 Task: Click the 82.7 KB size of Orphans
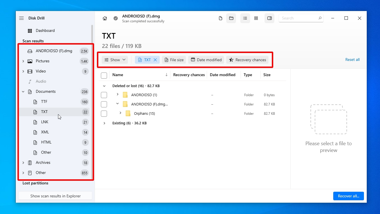[x=269, y=114]
